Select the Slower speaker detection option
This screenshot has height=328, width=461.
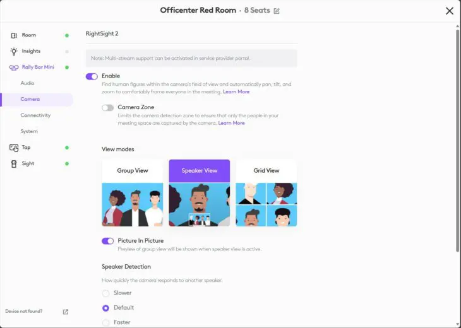pyautogui.click(x=105, y=293)
